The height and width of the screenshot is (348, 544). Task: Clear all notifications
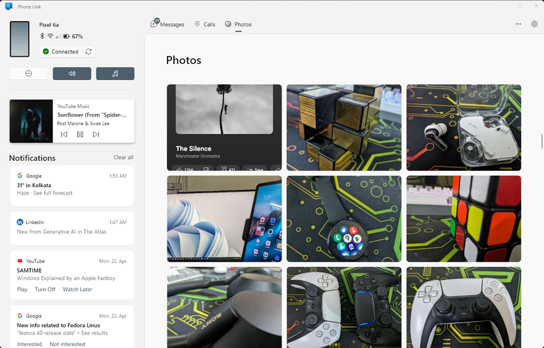pyautogui.click(x=123, y=158)
